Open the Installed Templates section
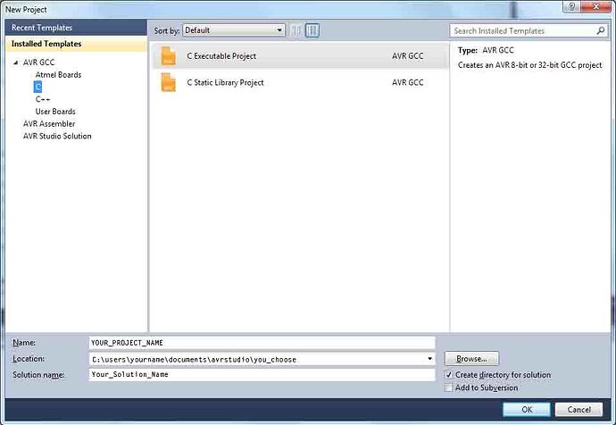 click(x=46, y=44)
